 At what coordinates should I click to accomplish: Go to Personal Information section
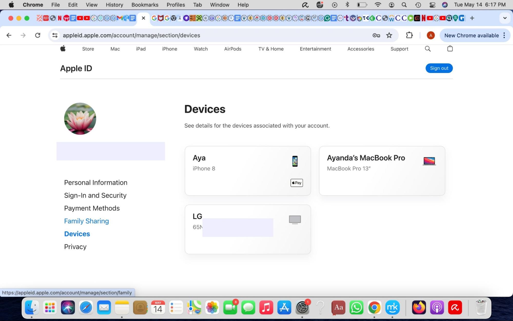(x=96, y=183)
